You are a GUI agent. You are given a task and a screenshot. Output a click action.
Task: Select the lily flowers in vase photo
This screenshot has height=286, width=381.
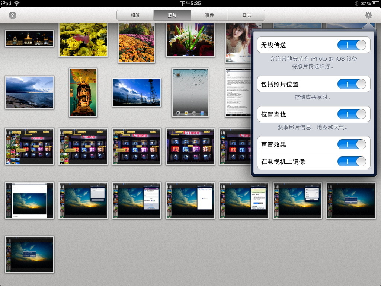click(x=190, y=39)
